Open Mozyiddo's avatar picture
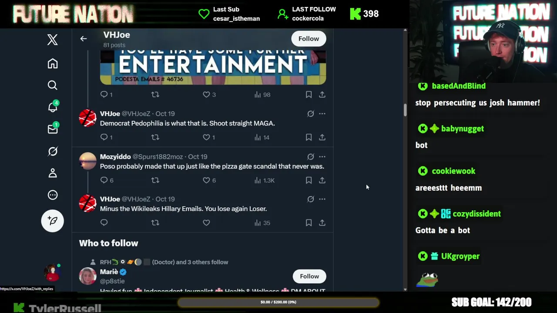This screenshot has width=557, height=313. [x=87, y=161]
